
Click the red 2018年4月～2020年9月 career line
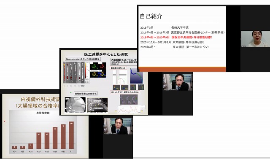[x=176, y=38]
